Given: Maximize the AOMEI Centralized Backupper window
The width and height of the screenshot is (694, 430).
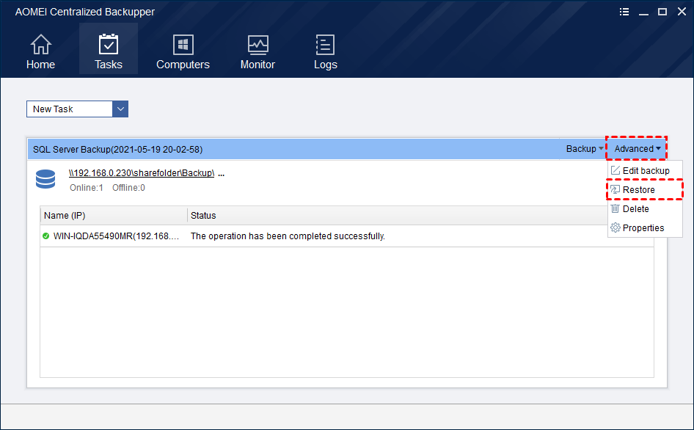Looking at the screenshot, I should click(x=662, y=12).
